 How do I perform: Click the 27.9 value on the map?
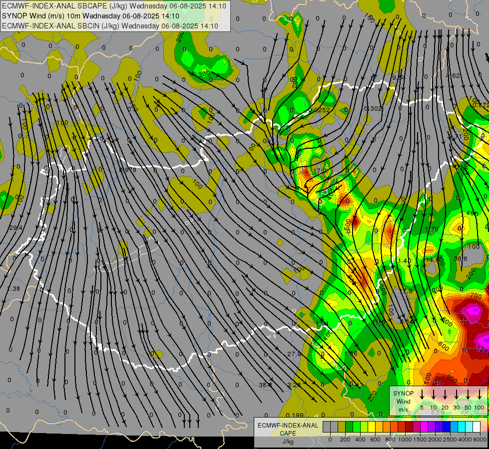pyautogui.click(x=294, y=354)
